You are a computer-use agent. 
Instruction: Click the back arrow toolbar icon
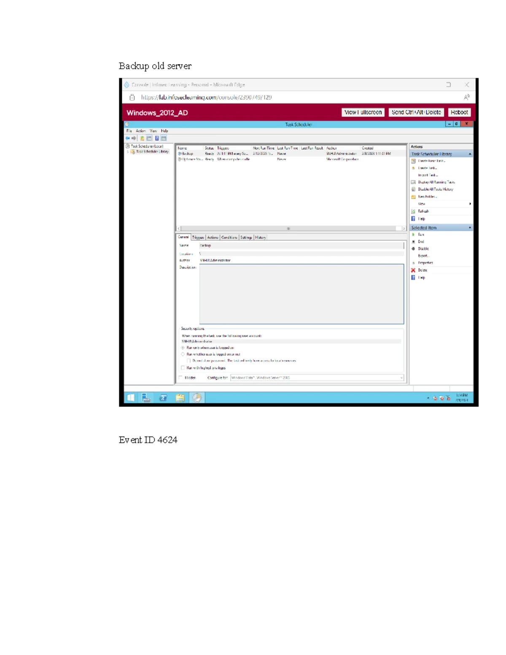(127, 138)
